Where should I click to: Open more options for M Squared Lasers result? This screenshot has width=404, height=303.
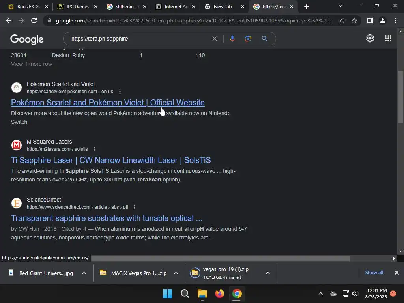point(95,149)
